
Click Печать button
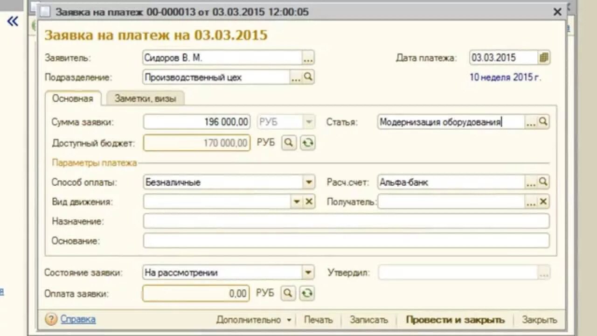[x=319, y=320]
